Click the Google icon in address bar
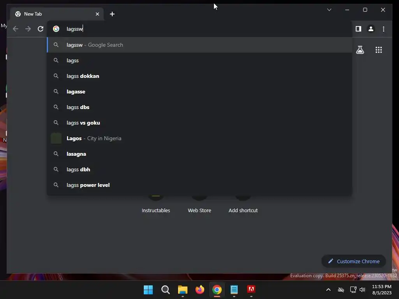Image resolution: width=399 pixels, height=299 pixels. (x=56, y=29)
